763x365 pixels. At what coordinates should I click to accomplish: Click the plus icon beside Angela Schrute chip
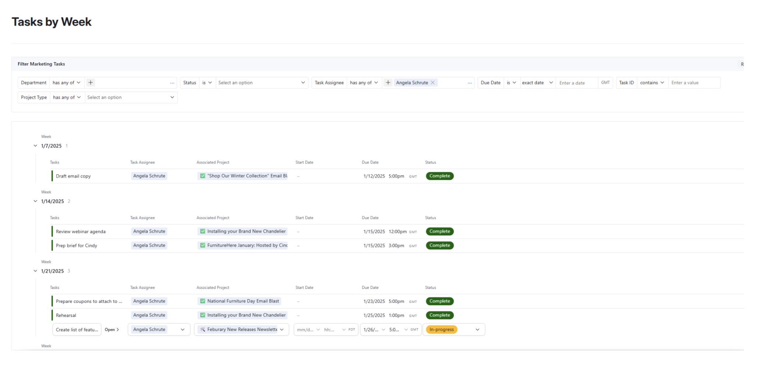[388, 83]
